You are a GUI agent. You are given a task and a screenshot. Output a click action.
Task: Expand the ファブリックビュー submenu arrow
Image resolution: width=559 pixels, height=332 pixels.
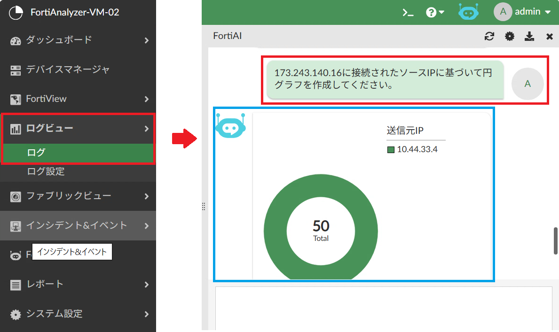coord(147,196)
